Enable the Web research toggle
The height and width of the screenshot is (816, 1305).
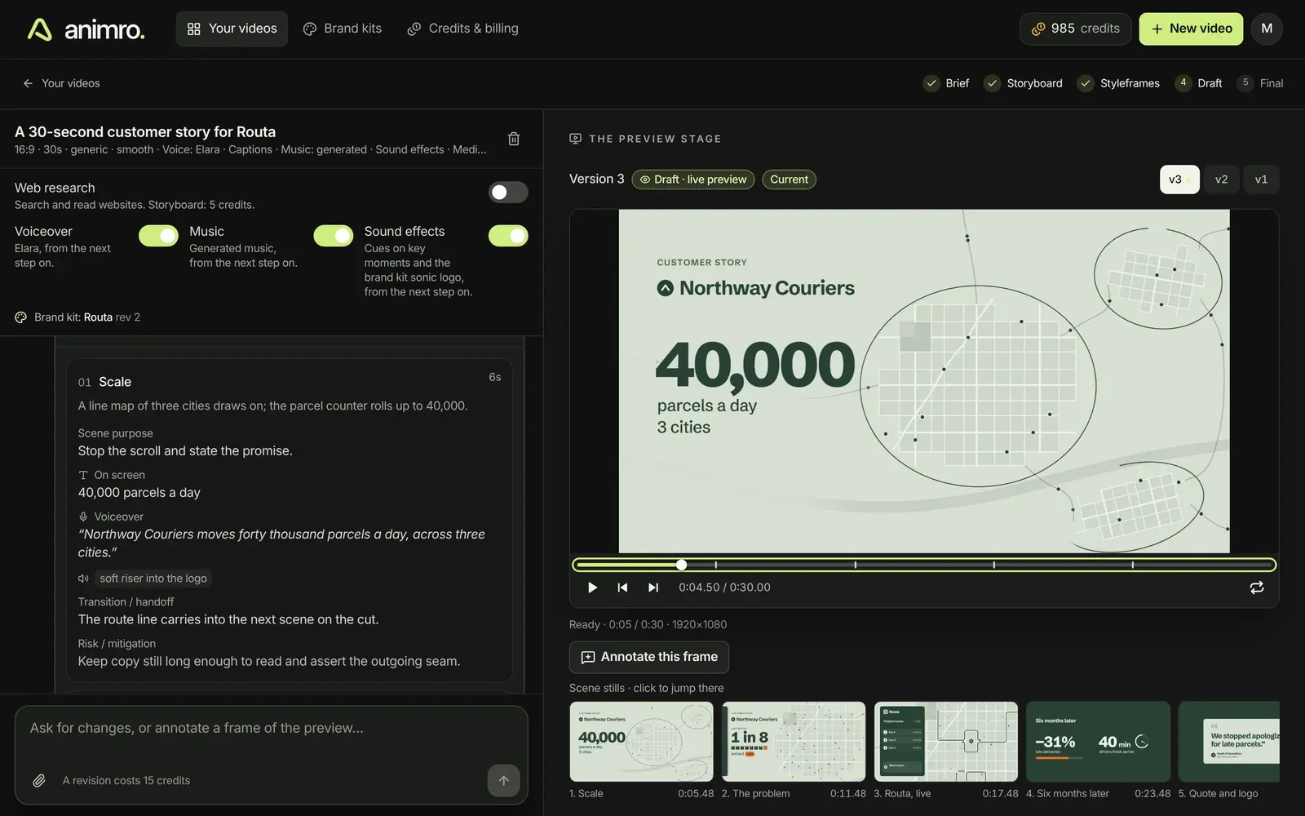pos(508,192)
